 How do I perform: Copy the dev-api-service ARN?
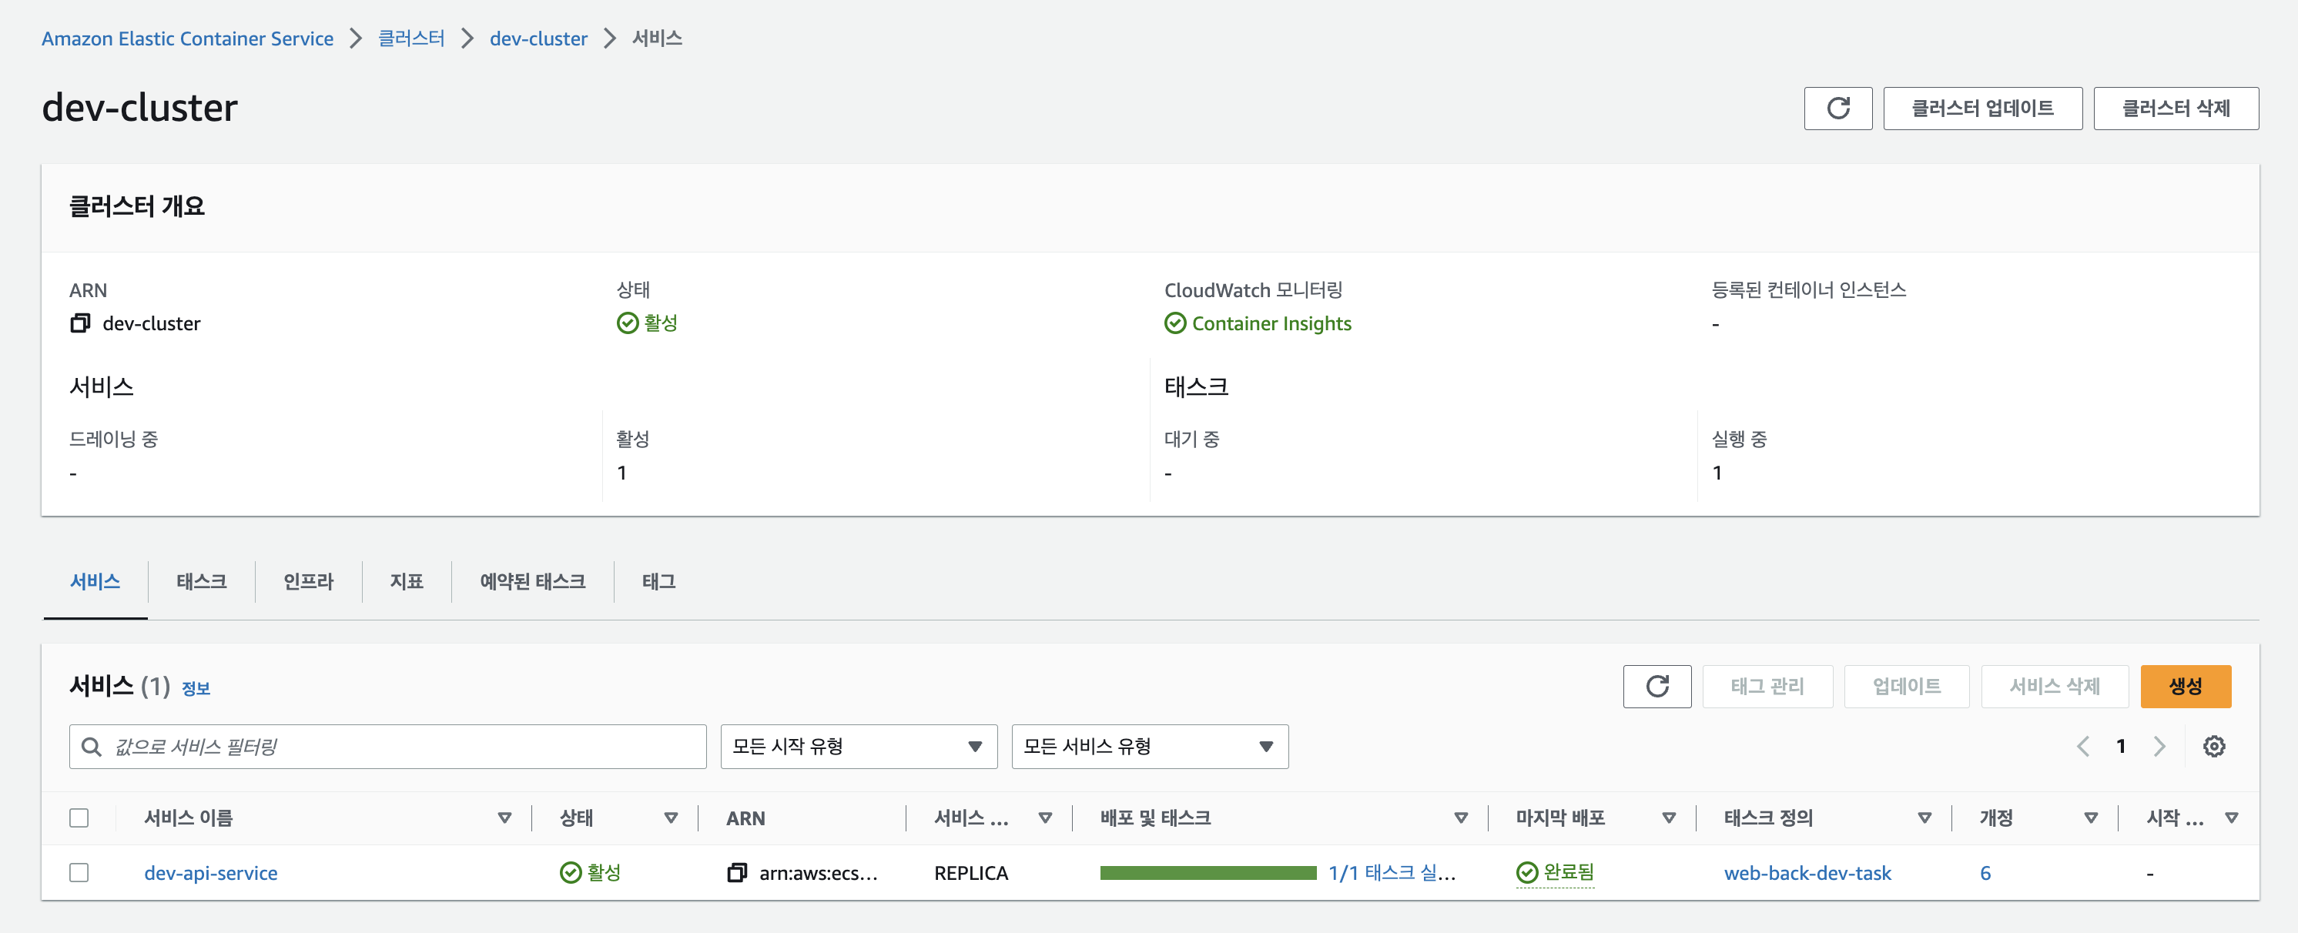(x=737, y=872)
